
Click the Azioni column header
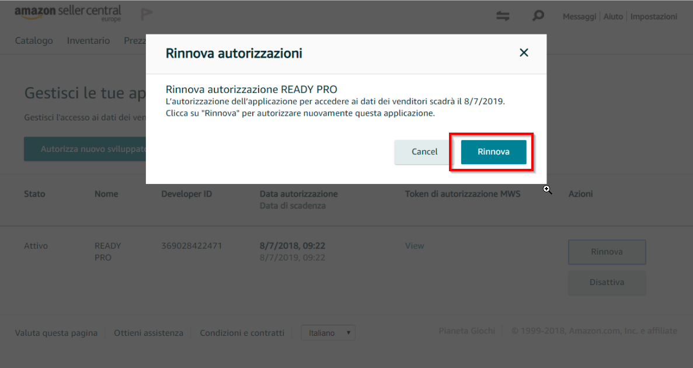pos(580,194)
